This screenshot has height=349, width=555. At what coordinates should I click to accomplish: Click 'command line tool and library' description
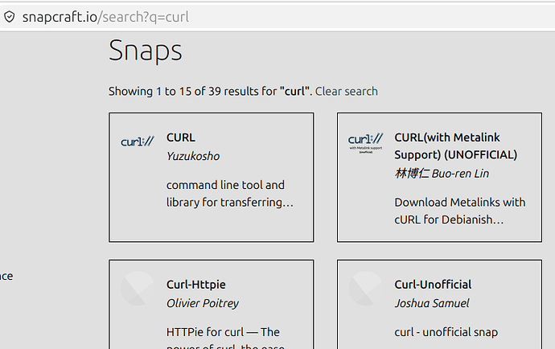[230, 194]
